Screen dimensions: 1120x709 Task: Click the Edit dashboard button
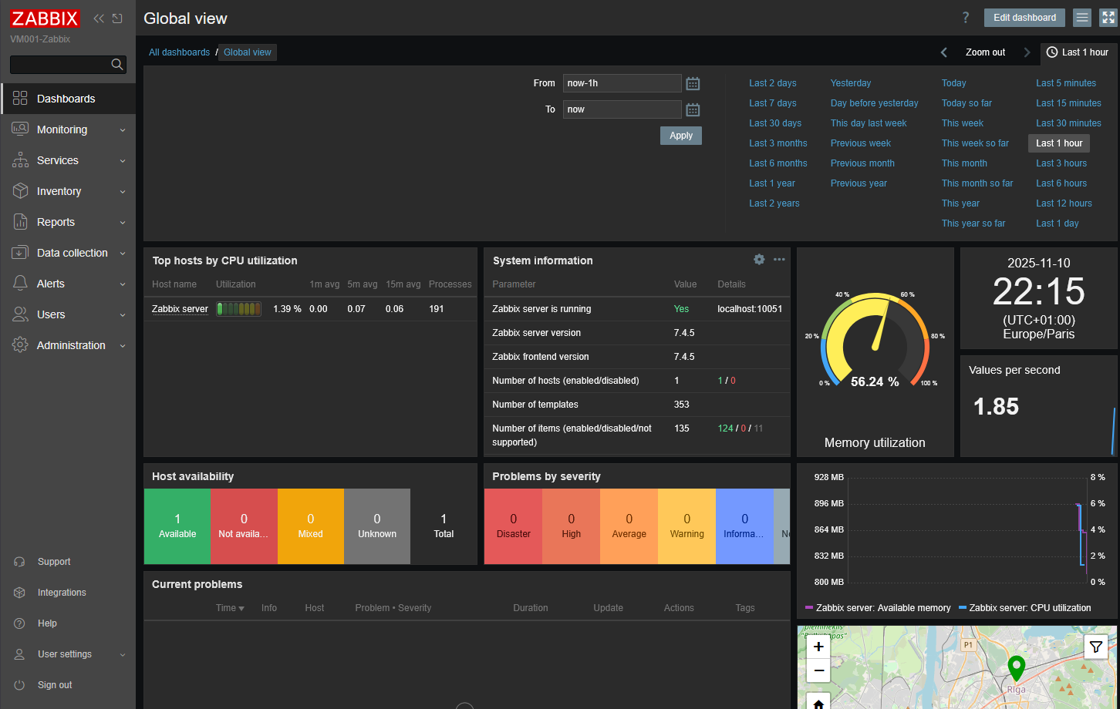tap(1024, 18)
